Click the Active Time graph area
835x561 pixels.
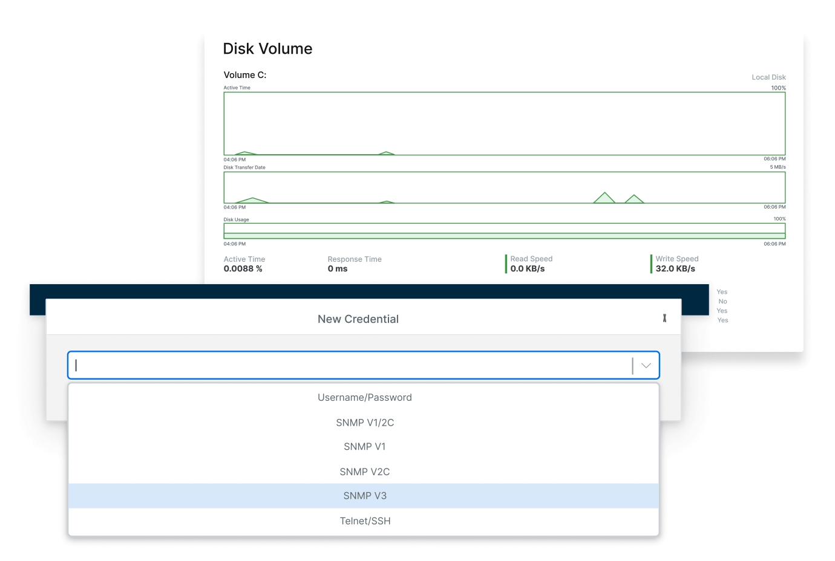coord(504,123)
